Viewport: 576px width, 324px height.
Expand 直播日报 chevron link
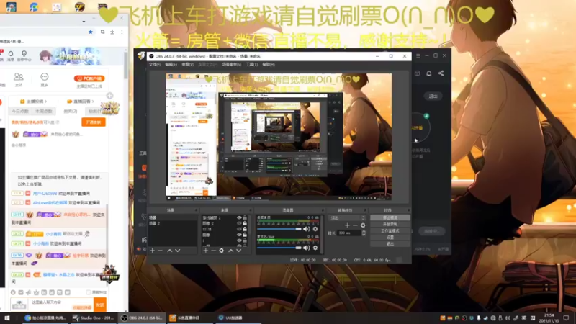click(x=81, y=102)
